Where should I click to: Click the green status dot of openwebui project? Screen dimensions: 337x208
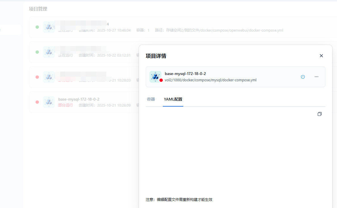click(37, 27)
